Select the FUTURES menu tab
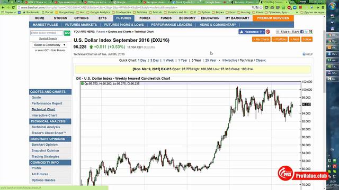 tap(123, 18)
